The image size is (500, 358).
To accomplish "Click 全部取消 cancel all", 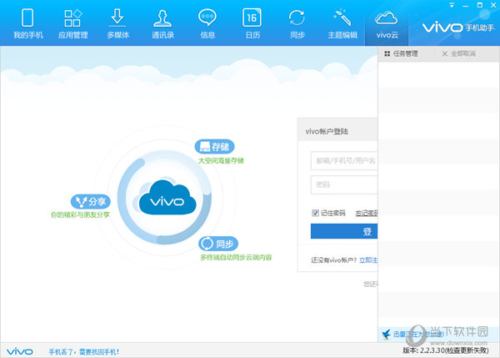I will click(458, 53).
